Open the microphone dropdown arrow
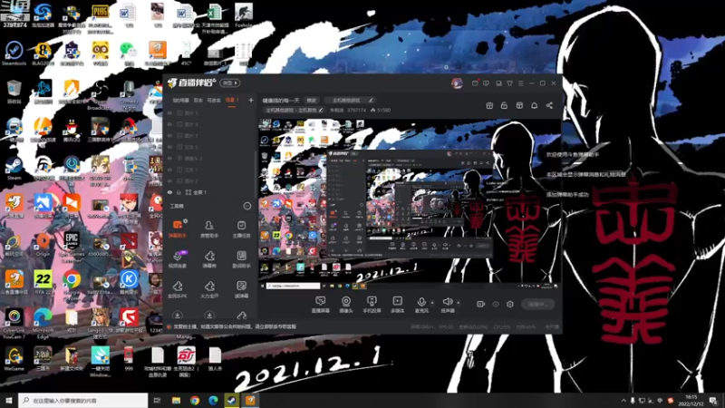 (432, 303)
